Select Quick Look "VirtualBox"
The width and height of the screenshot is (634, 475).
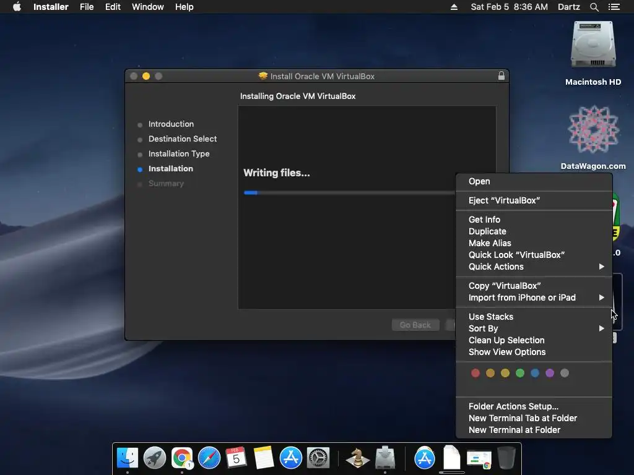click(534, 254)
